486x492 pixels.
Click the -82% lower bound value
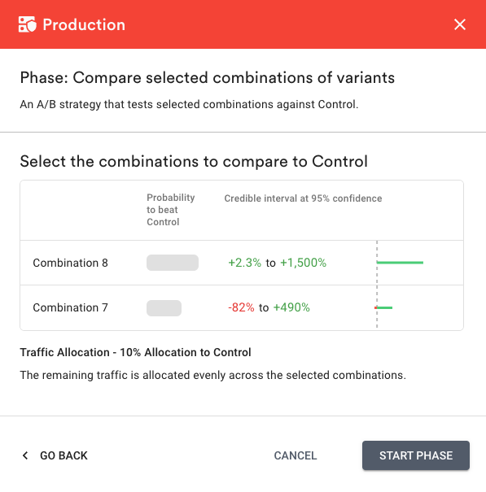[x=241, y=307]
